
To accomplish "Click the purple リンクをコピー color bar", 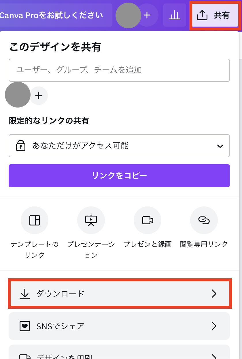I will (x=119, y=176).
